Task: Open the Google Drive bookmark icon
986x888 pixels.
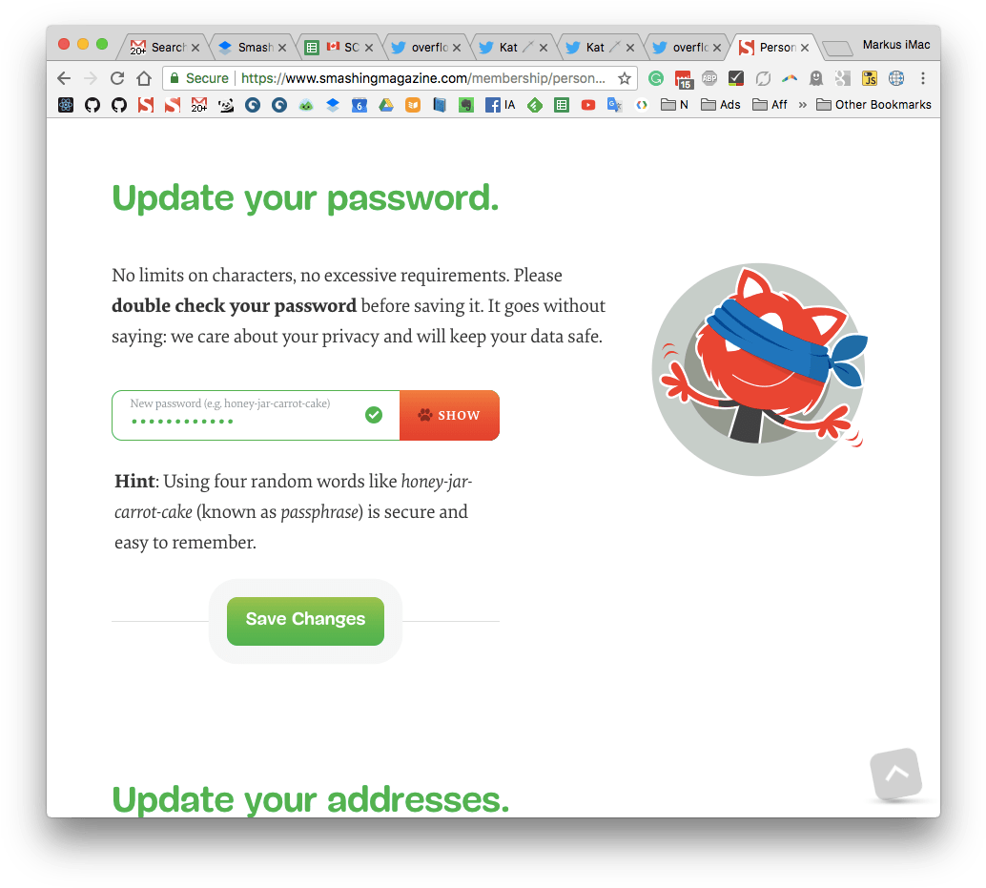Action: pyautogui.click(x=386, y=105)
